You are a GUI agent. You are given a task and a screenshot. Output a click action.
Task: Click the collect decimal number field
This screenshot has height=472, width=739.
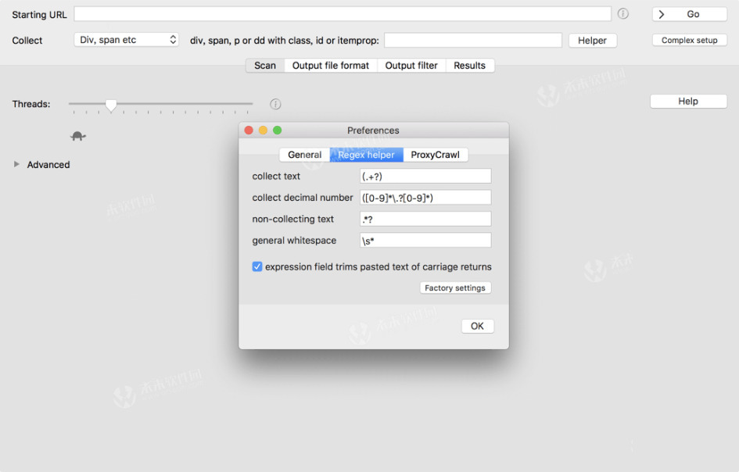[x=425, y=198]
